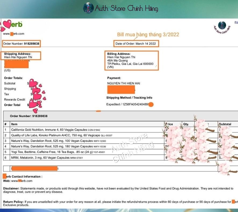This screenshot has height=212, width=238.
Task: Click the www.iherb.com web link in Contact Information
Action: pyautogui.click(x=22, y=181)
